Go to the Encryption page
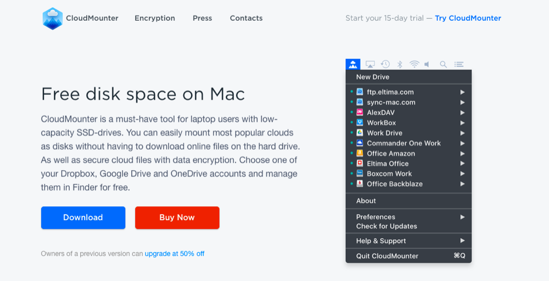The image size is (549, 281). click(155, 18)
